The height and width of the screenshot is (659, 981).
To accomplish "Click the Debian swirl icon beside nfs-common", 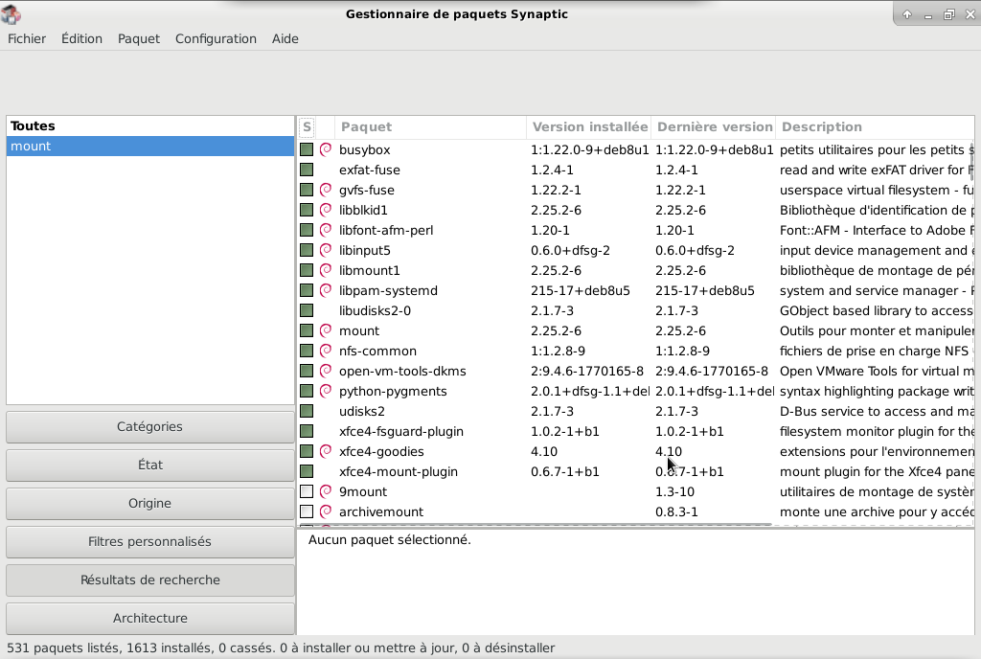I will pos(326,351).
